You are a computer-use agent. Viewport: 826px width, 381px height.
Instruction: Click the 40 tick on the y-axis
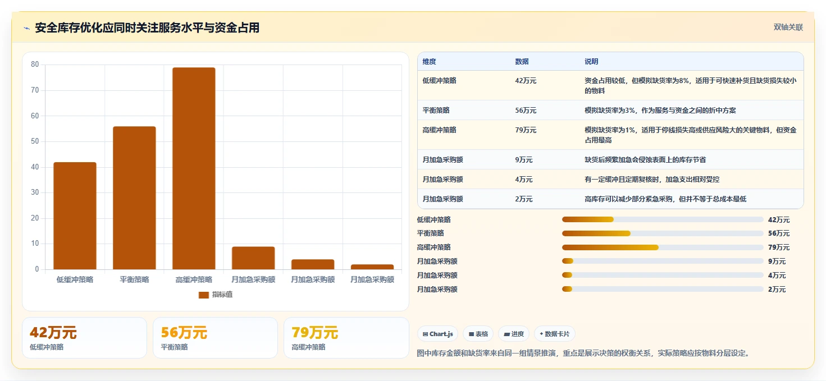tap(35, 167)
